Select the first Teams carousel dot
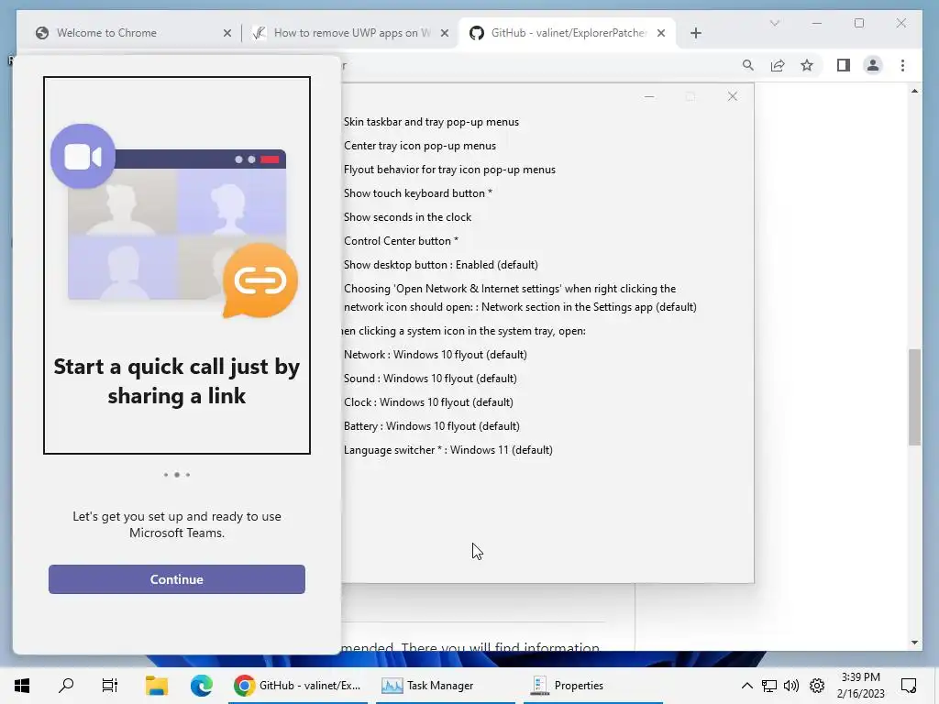Image resolution: width=939 pixels, height=704 pixels. coord(166,475)
